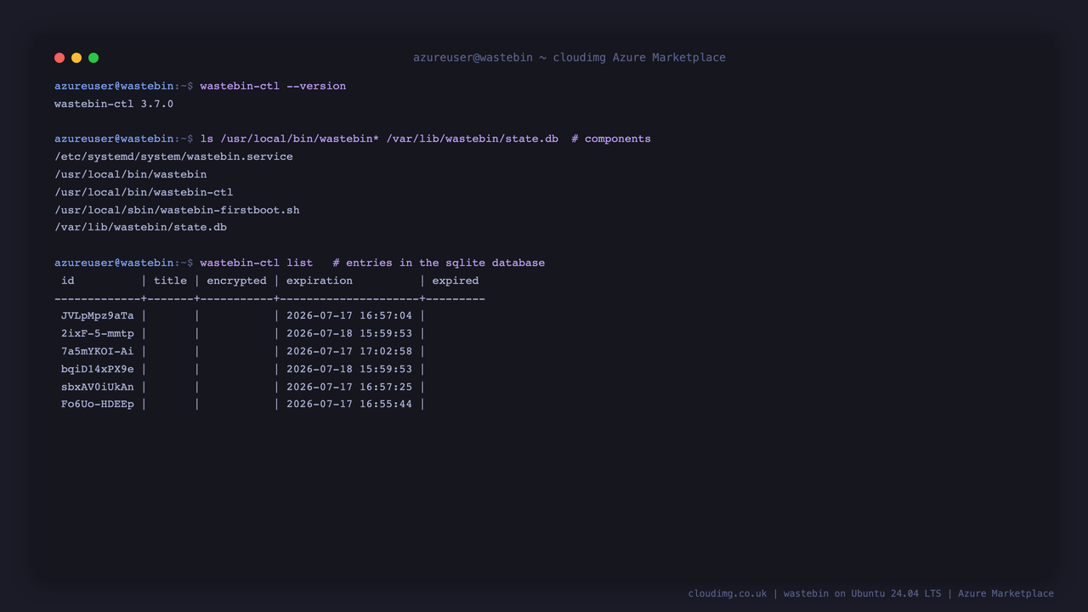Click the command 'wastebin-ctl list'
The width and height of the screenshot is (1088, 612).
257,263
